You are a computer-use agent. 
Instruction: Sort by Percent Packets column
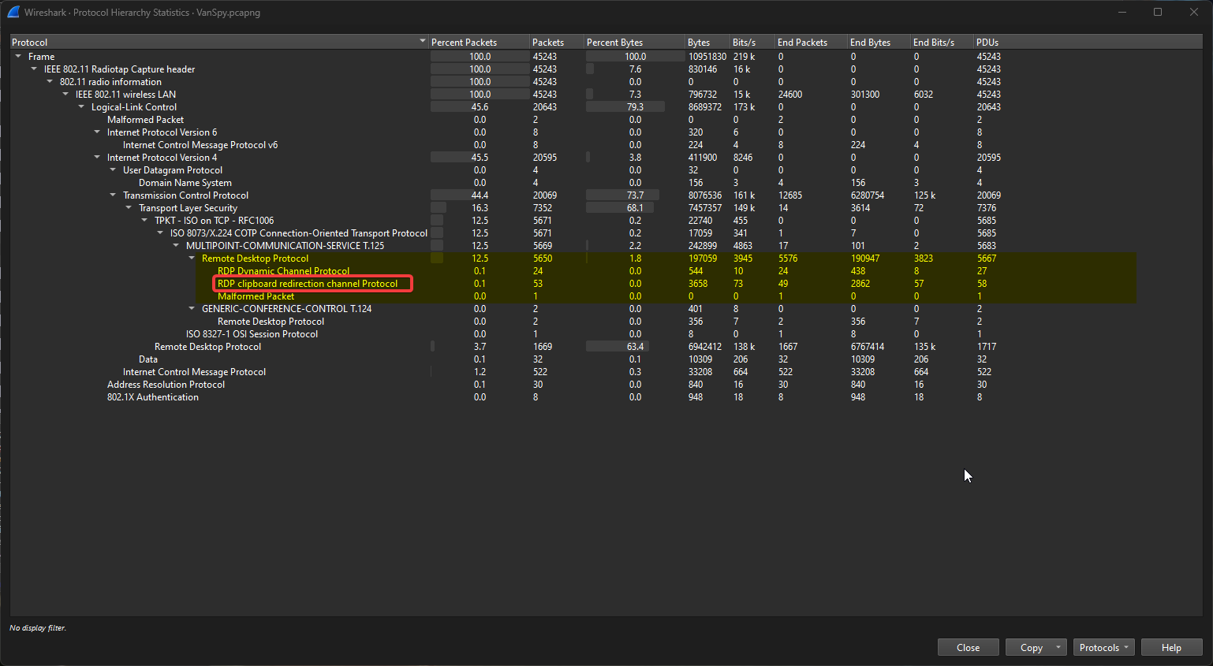[x=479, y=42]
